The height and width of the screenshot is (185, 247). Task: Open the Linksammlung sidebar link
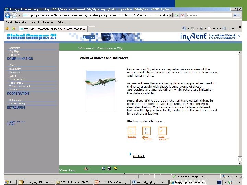[x=17, y=104]
